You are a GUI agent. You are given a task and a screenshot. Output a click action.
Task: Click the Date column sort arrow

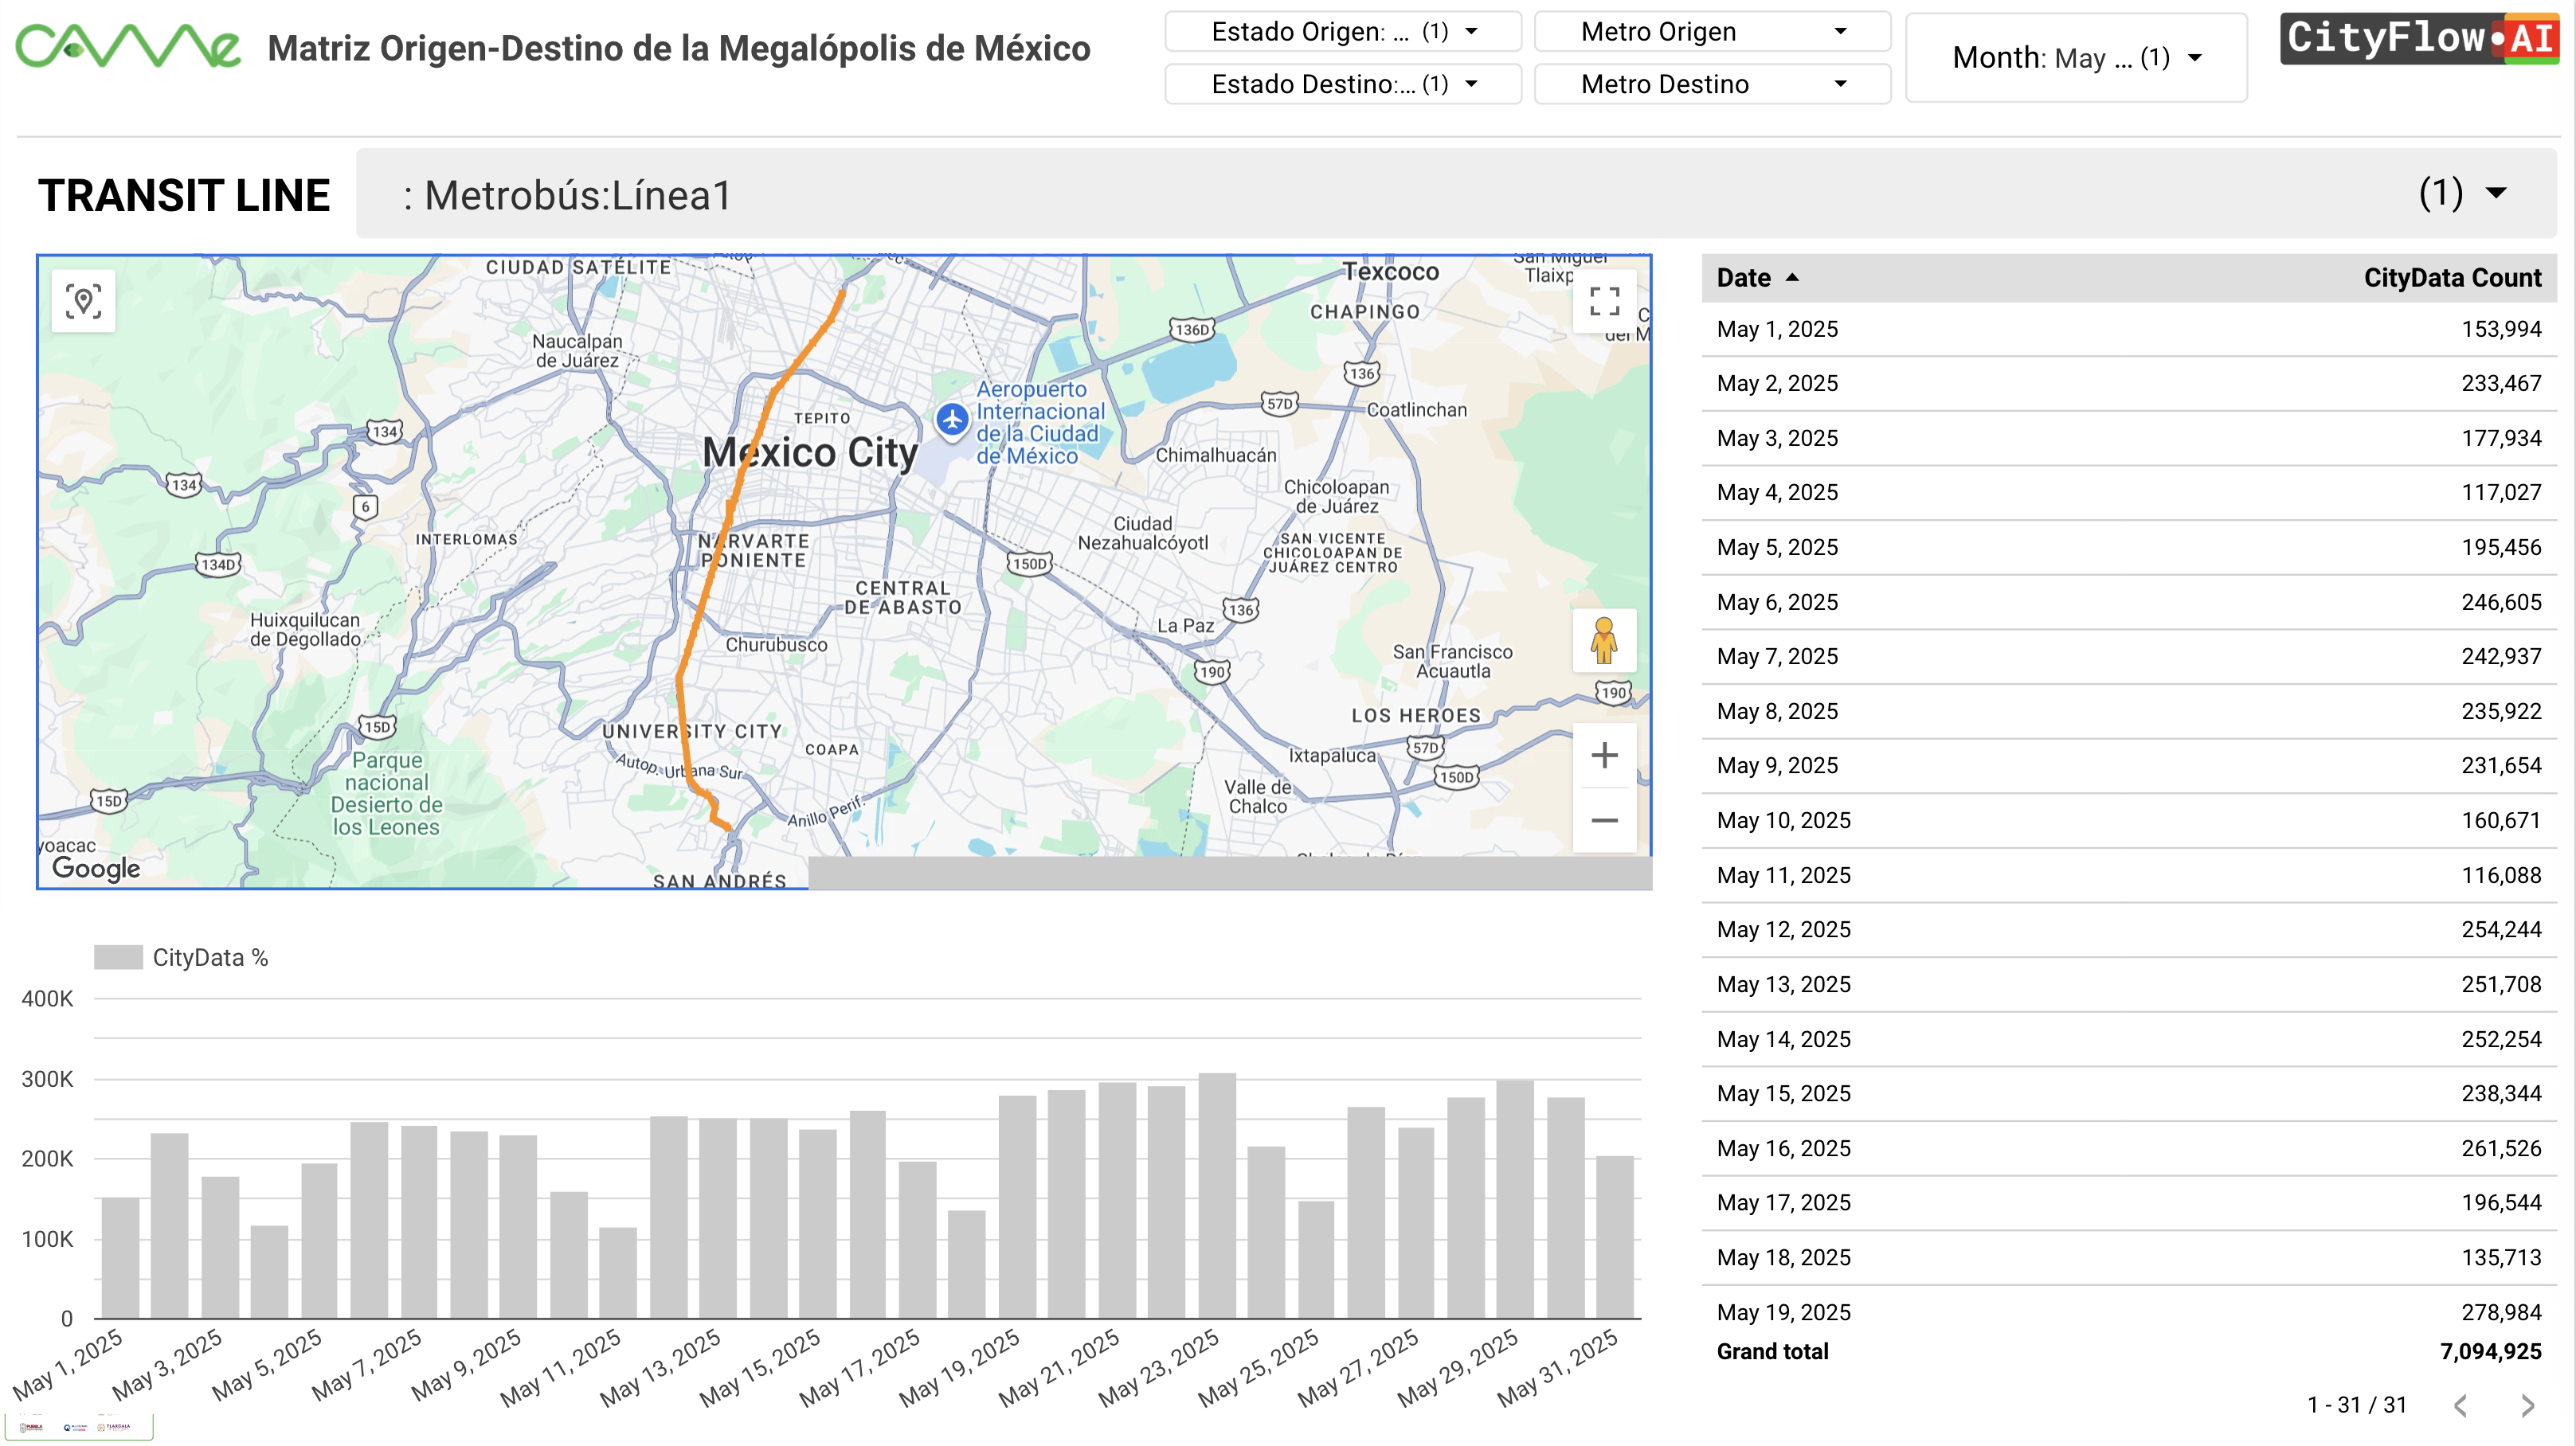point(1792,278)
